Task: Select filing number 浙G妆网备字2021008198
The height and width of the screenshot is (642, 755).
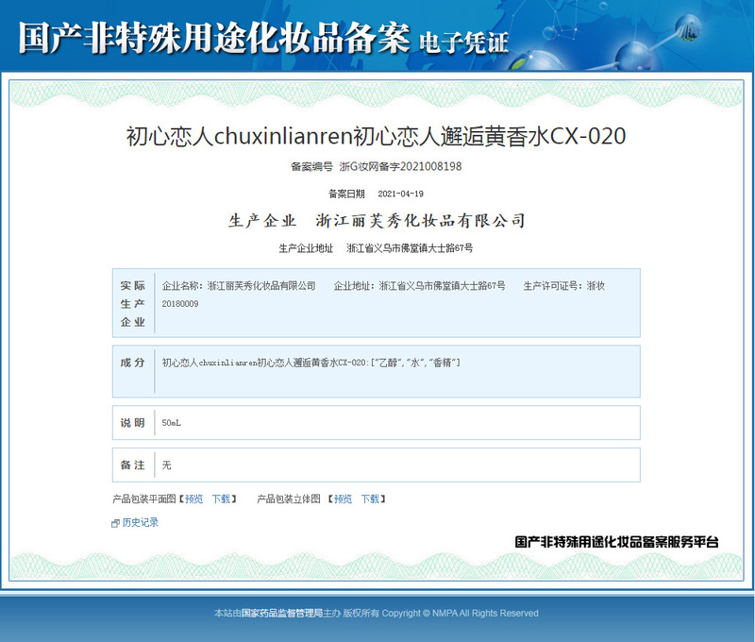Action: coord(400,167)
